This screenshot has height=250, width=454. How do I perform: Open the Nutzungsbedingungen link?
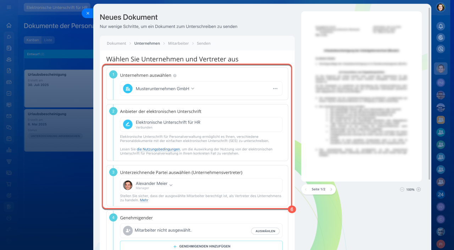(158, 149)
